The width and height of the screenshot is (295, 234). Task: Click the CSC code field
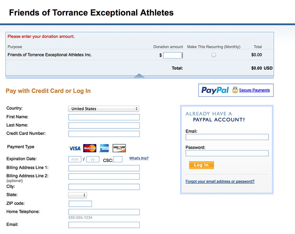pyautogui.click(x=118, y=159)
